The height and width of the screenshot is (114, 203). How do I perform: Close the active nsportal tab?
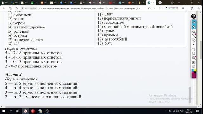point(154,3)
